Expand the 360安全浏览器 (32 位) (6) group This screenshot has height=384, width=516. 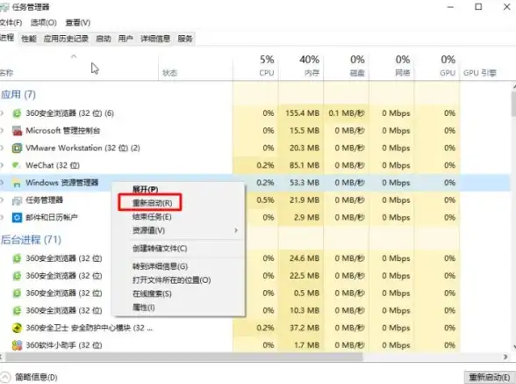2,113
